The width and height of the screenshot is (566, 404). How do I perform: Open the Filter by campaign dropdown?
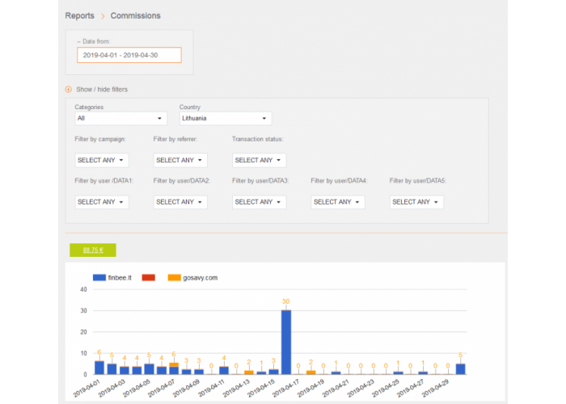pyautogui.click(x=102, y=160)
